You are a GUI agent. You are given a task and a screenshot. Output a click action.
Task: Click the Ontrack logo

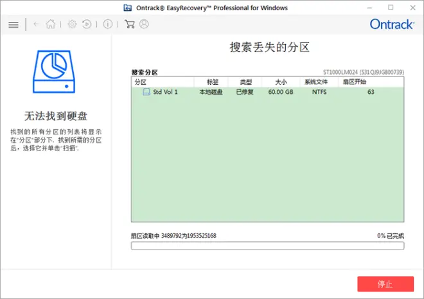click(x=392, y=24)
